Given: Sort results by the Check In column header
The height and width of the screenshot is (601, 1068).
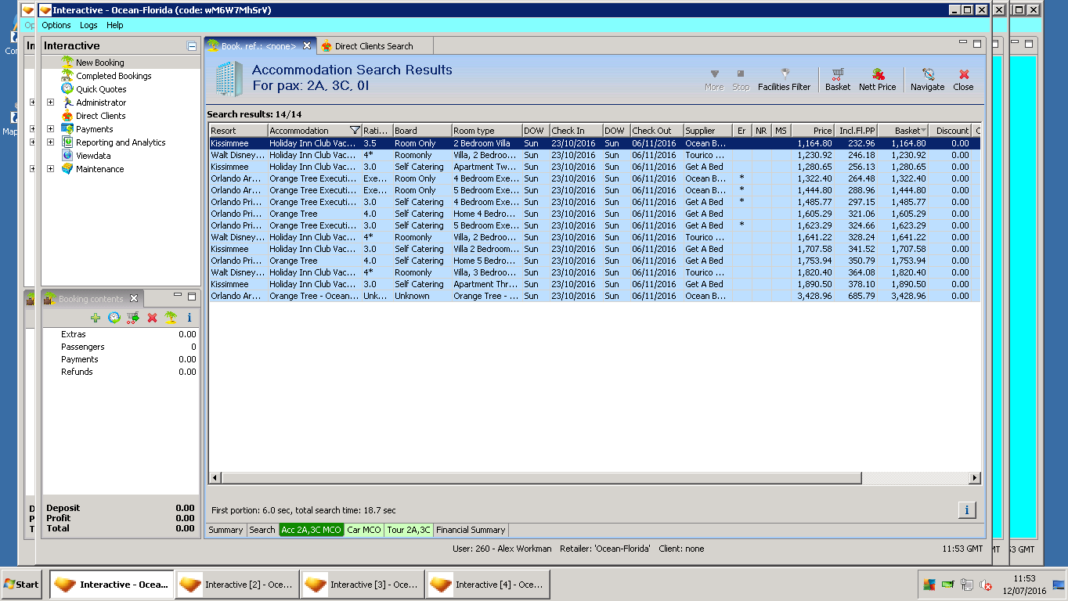Looking at the screenshot, I should click(575, 131).
